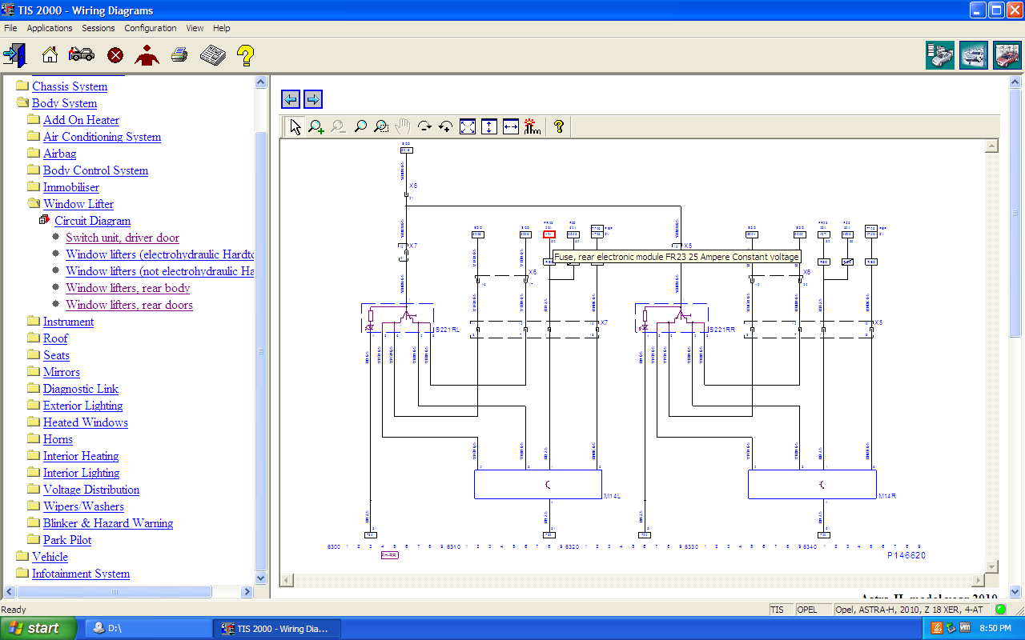Expand the Instrument folder icon
Screen dimensions: 1025x640
34,321
